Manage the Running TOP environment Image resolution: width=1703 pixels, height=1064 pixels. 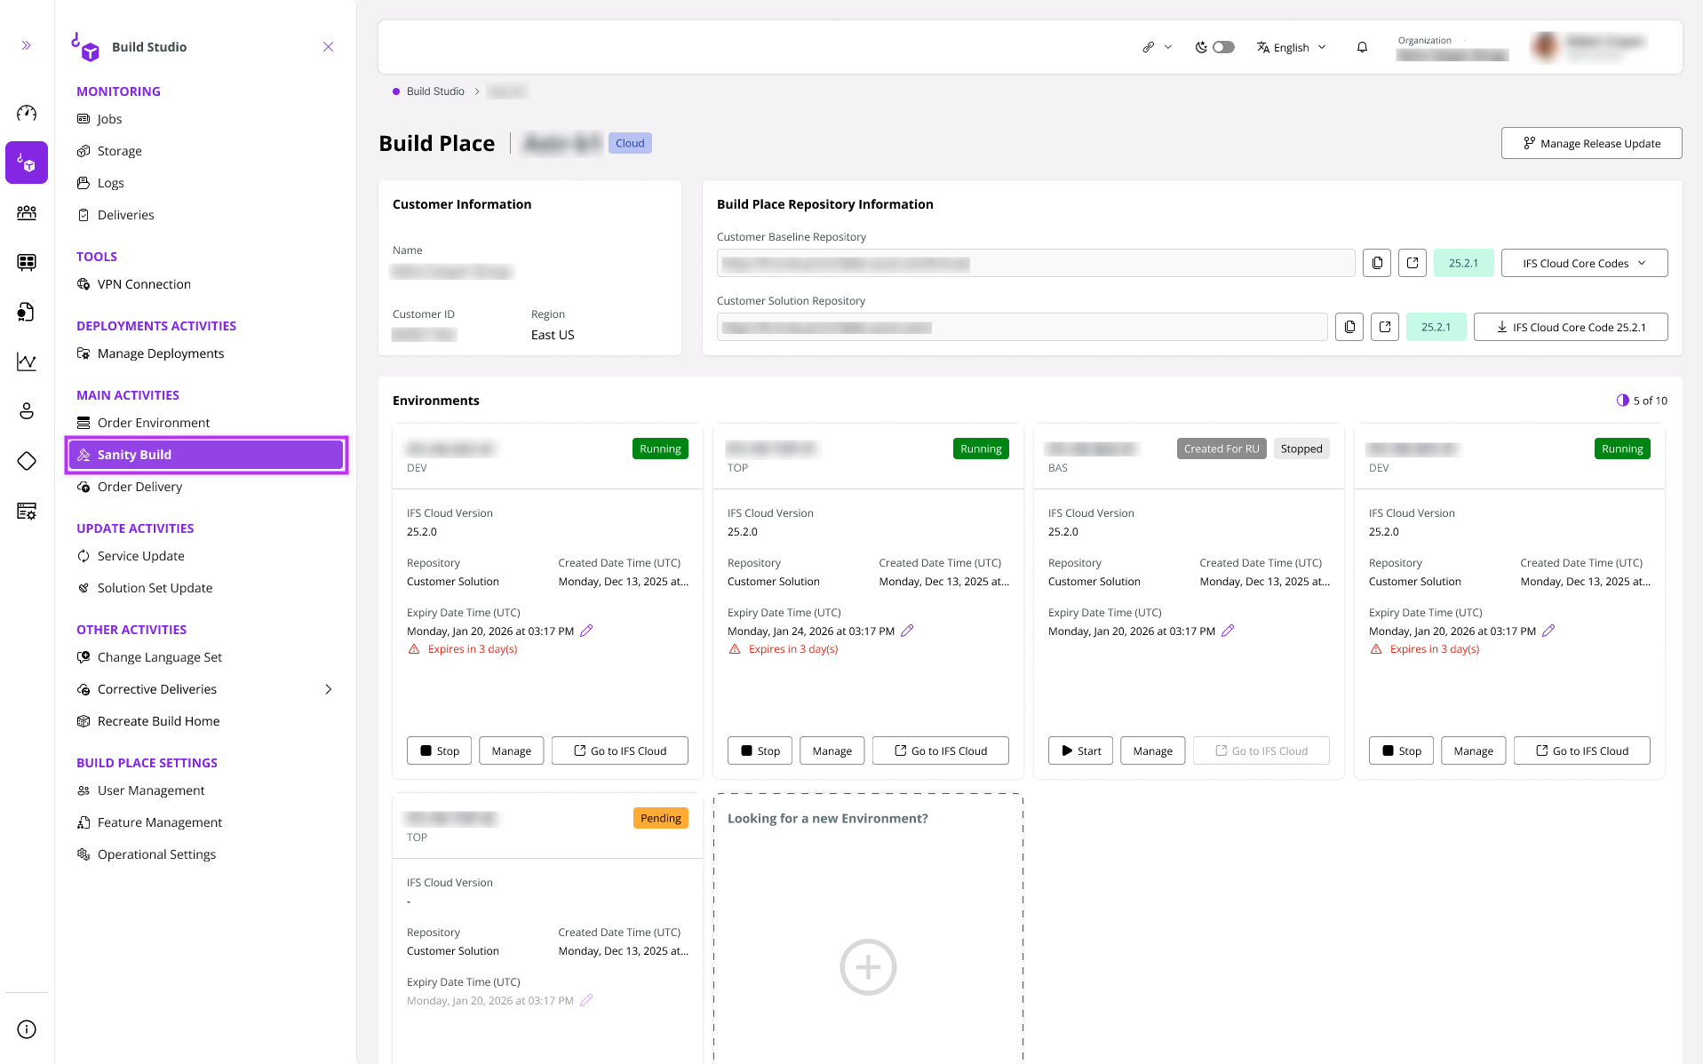coord(832,750)
